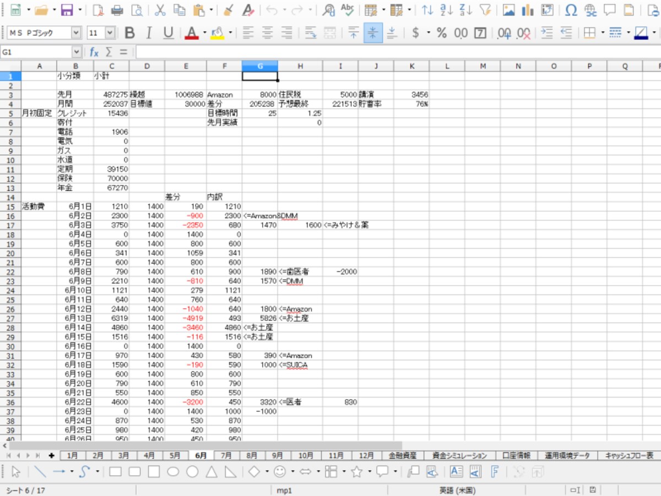Toggle Bold formatting

coord(129,33)
